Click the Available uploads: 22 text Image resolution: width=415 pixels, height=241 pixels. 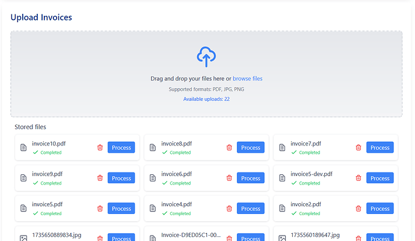206,99
